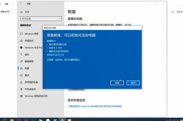Show hidden tray icons chevron

(x=167, y=120)
